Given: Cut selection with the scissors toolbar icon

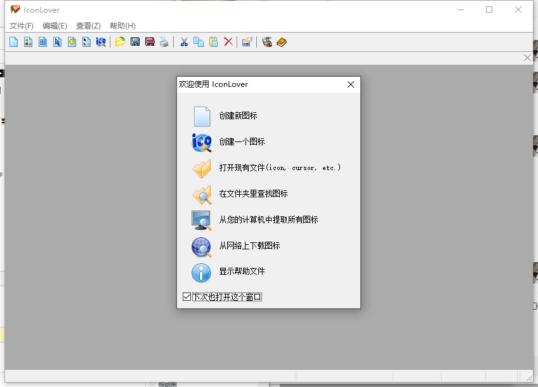Looking at the screenshot, I should (185, 41).
